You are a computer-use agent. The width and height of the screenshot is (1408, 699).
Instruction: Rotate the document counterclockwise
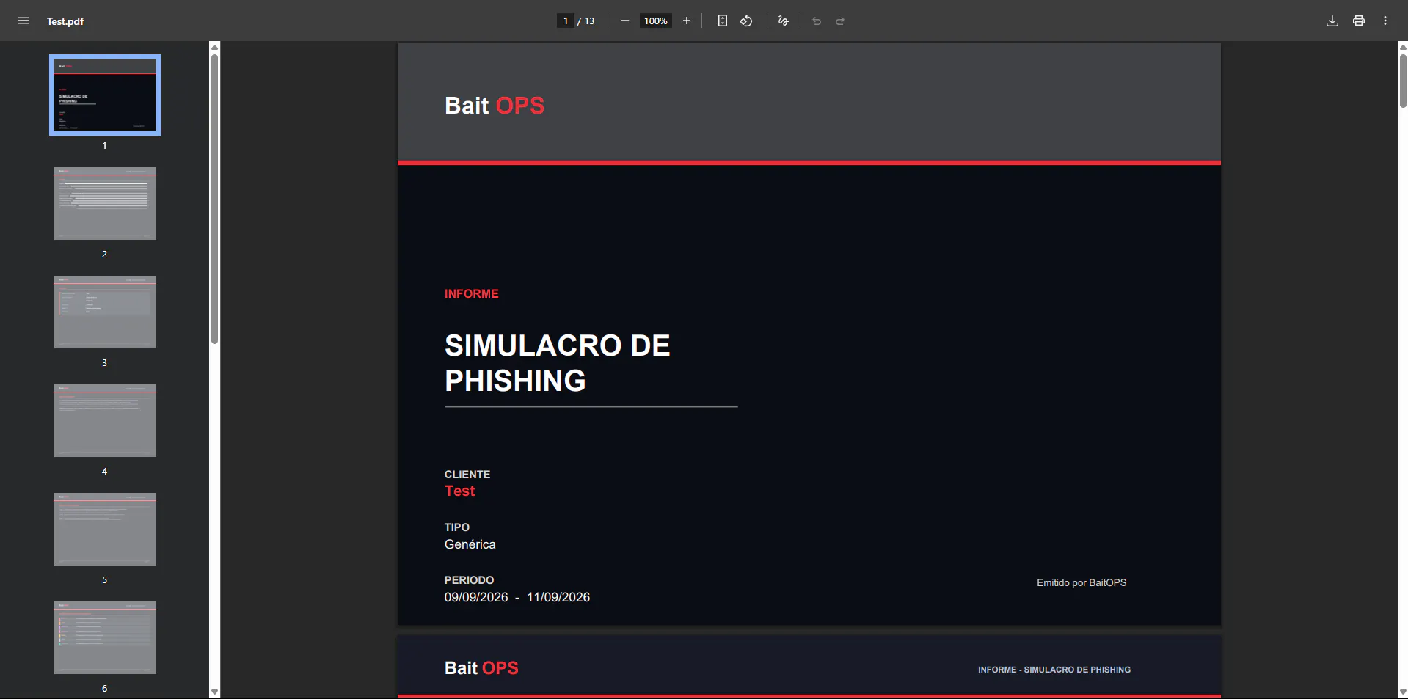click(746, 21)
